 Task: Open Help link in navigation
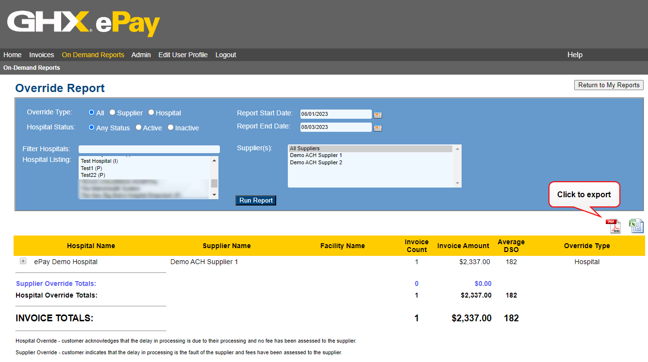(575, 55)
